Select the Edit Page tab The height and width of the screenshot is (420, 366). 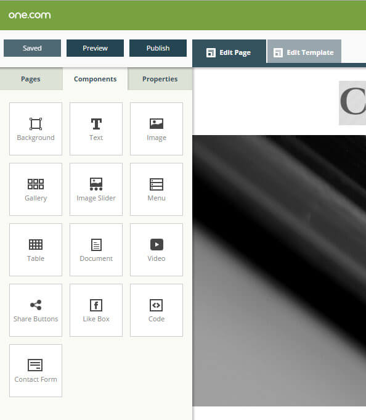(x=229, y=52)
